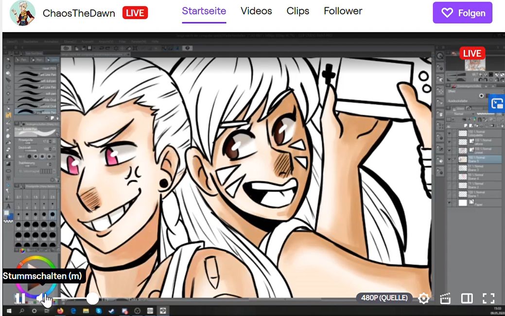505x316 pixels.
Task: Open the Startseite tab
Action: click(x=204, y=11)
